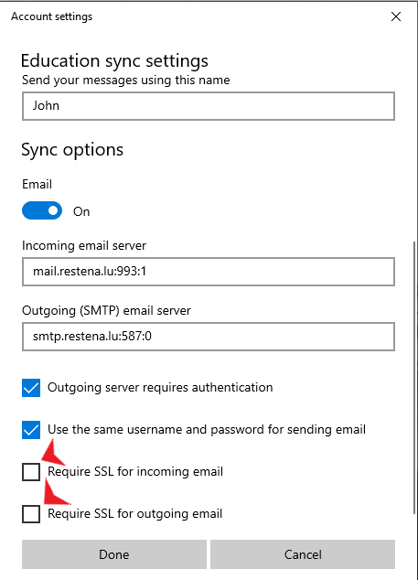Cancel the account settings changes

(303, 554)
